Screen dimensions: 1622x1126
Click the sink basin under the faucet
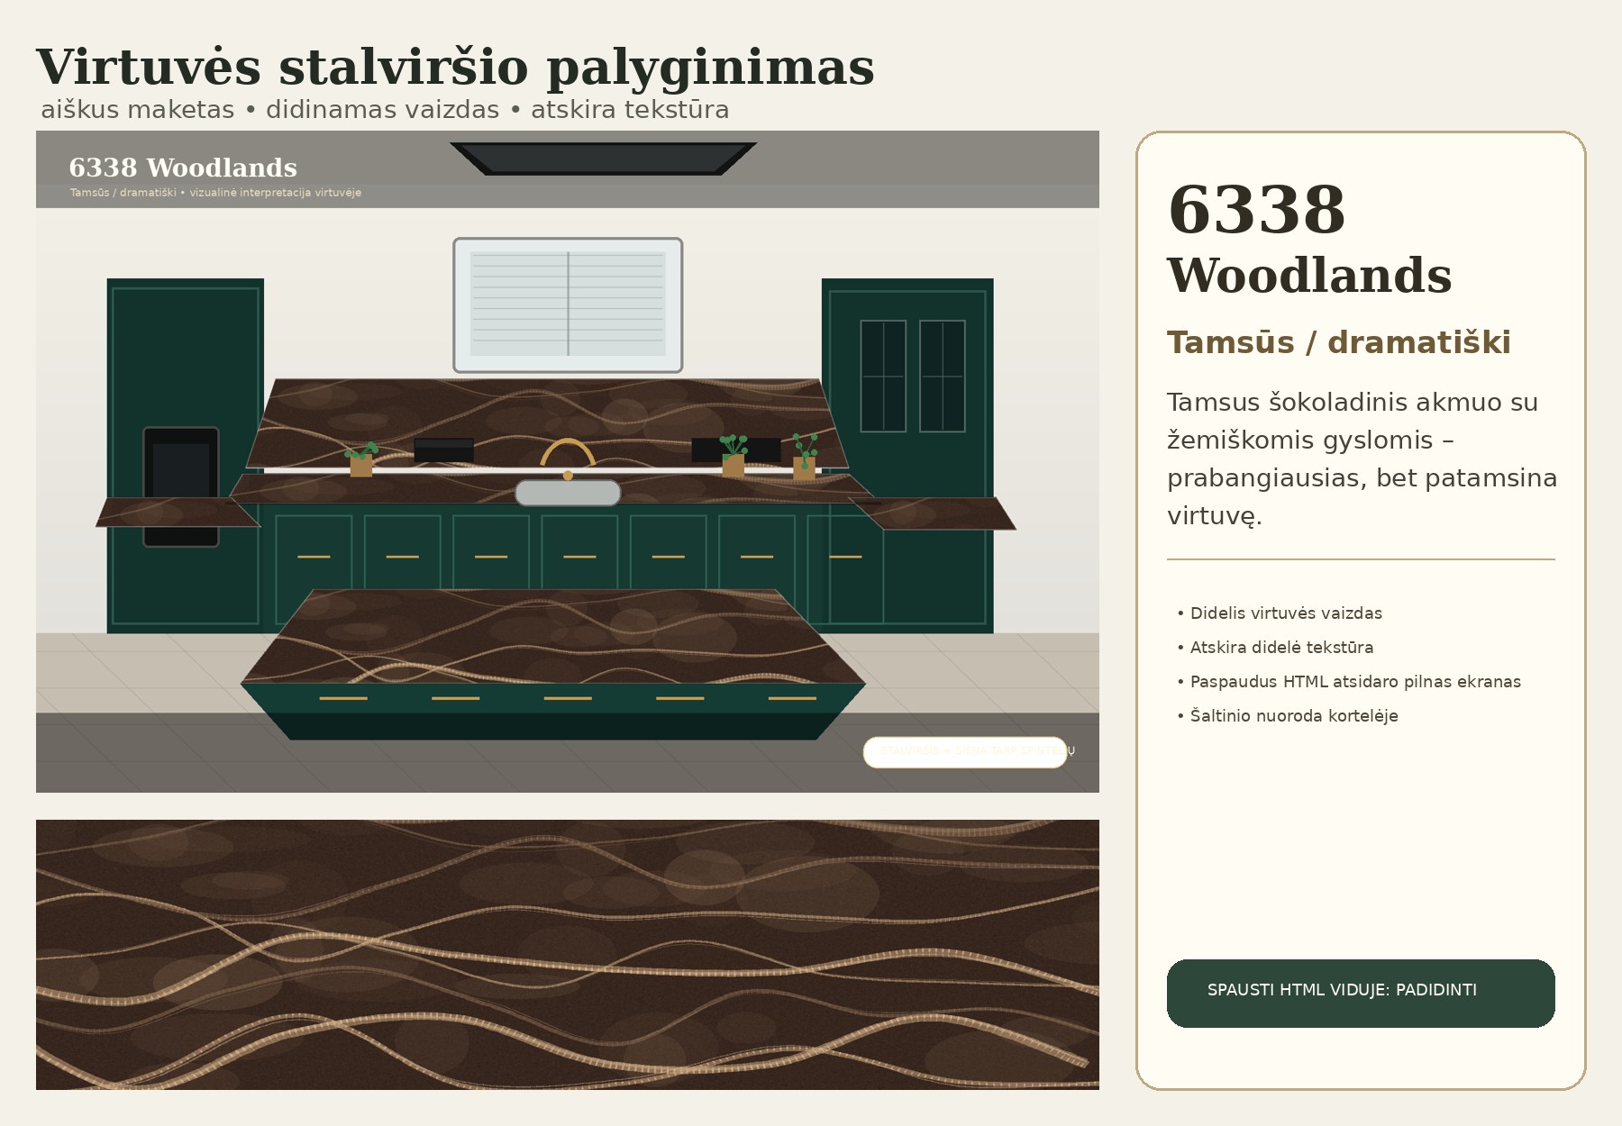[x=568, y=493]
